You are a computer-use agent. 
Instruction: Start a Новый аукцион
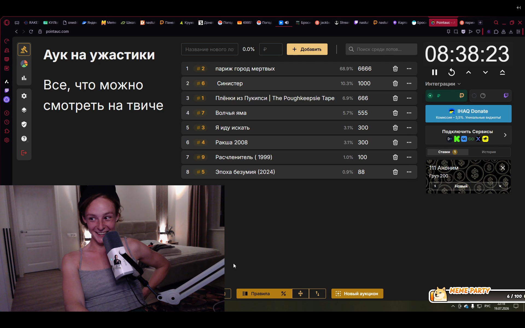(357, 294)
